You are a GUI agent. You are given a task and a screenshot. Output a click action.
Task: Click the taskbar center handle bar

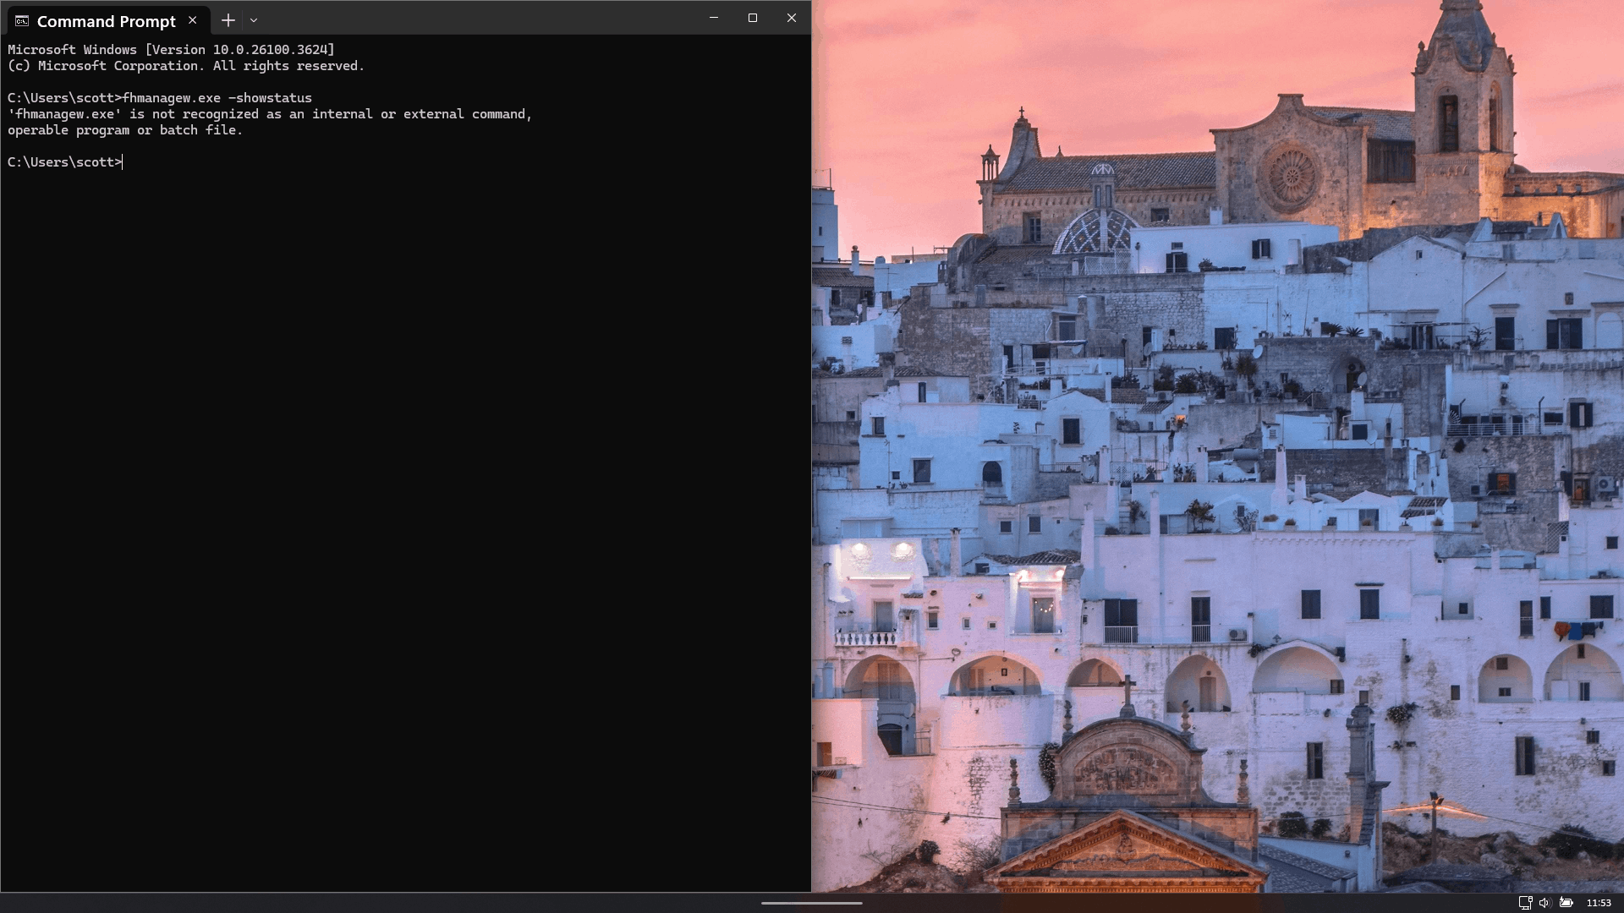click(x=812, y=903)
